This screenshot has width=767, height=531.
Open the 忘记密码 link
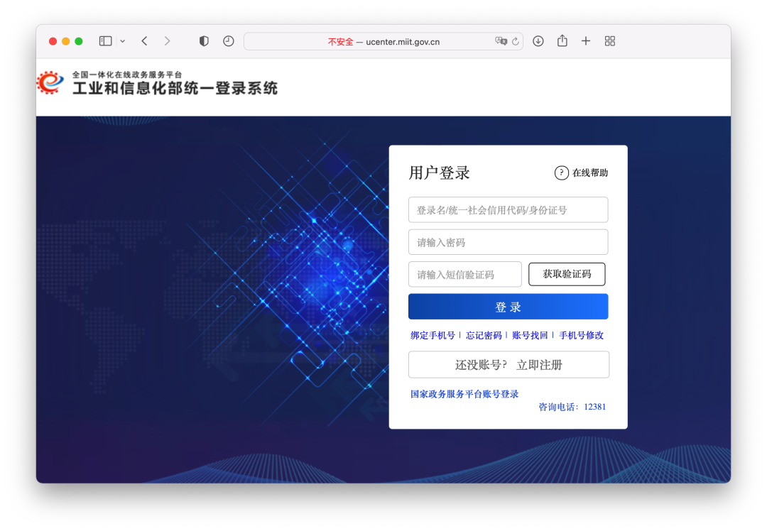pyautogui.click(x=484, y=335)
